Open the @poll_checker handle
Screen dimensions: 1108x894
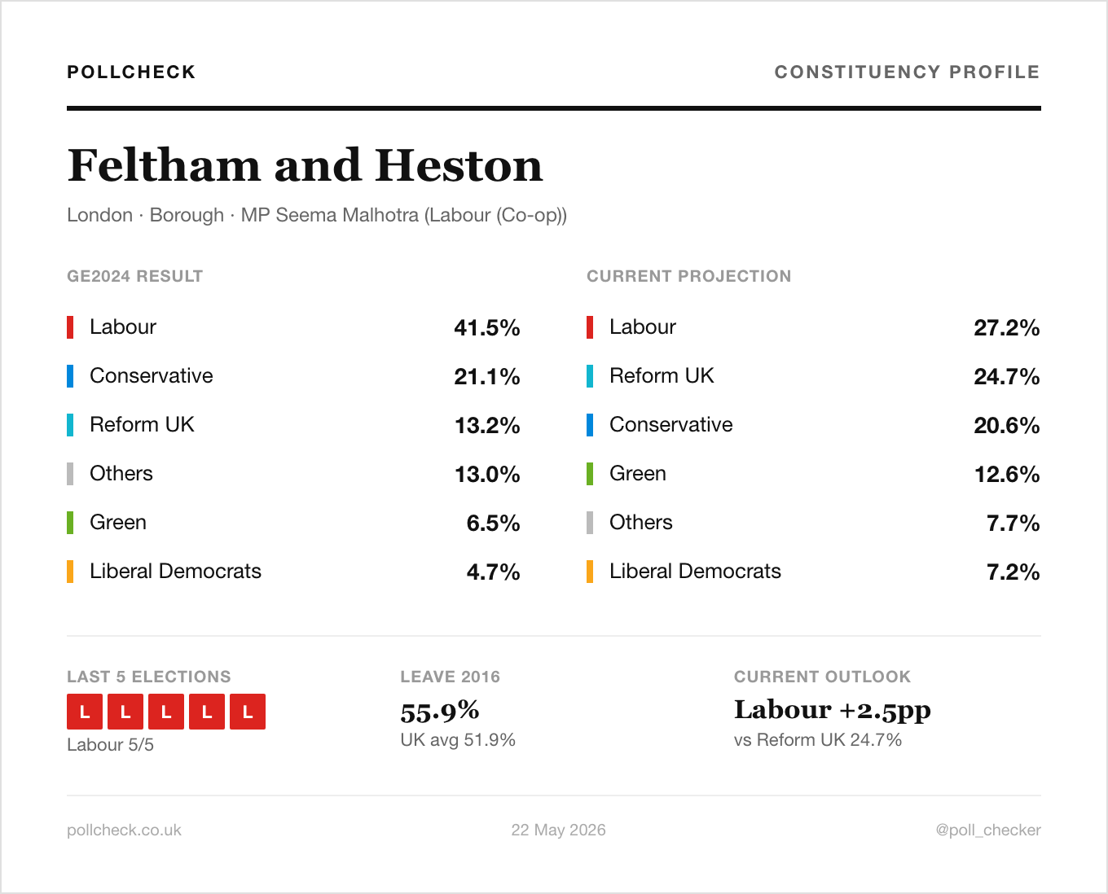[x=988, y=830]
